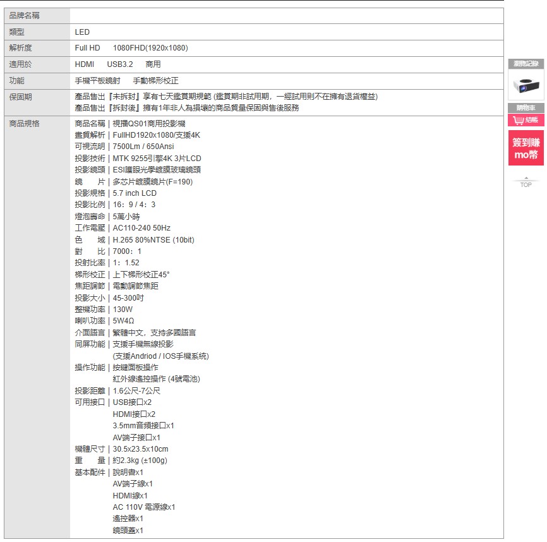Viewport: 547px width, 542px height.
Task: Click the 未拆封 seven-day appreciation period warranty text
Action: click(x=226, y=97)
